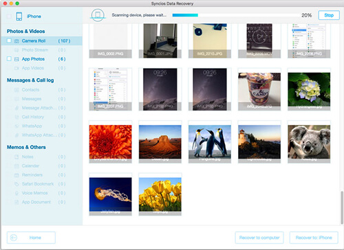Viewport: 344px width, 250px height.
Task: Click the Notes icon in sidebar
Action: [x=17, y=157]
